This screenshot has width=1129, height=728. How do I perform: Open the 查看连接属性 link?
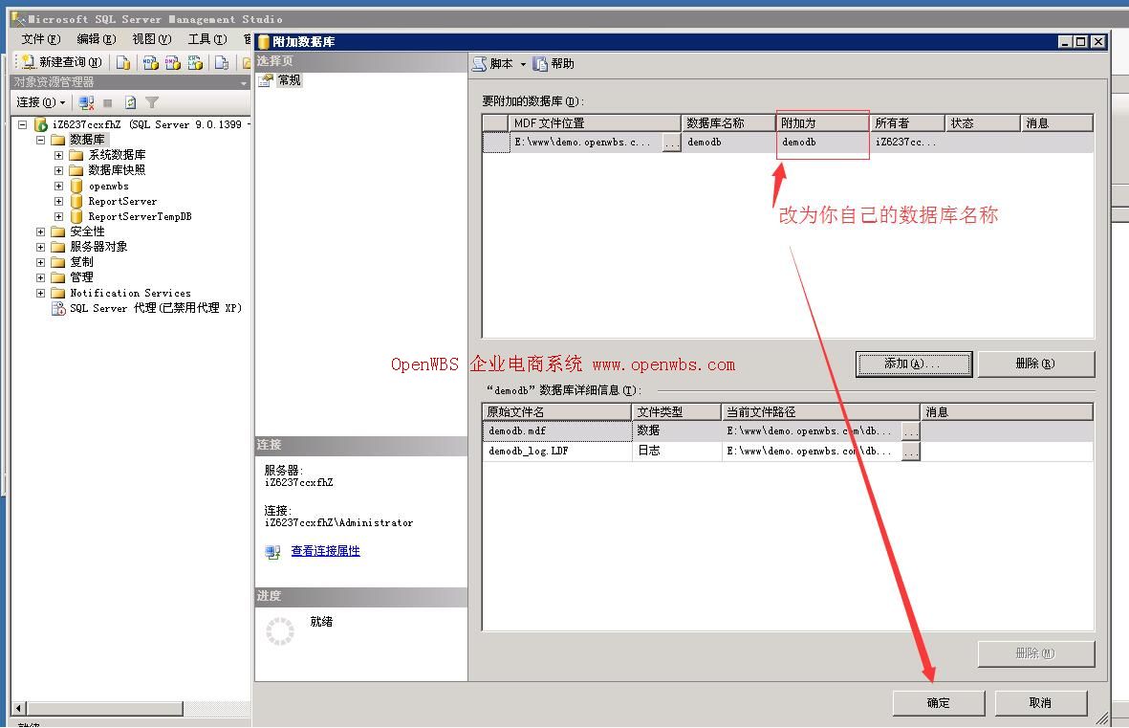click(x=325, y=551)
